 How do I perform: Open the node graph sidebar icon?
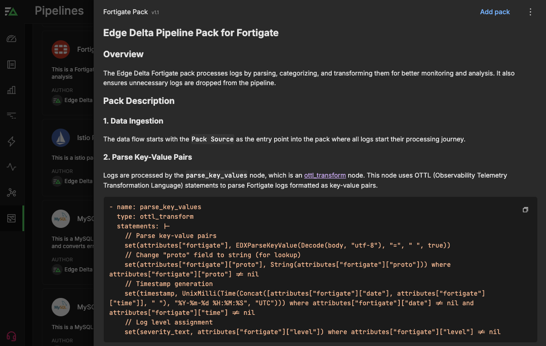tap(11, 193)
